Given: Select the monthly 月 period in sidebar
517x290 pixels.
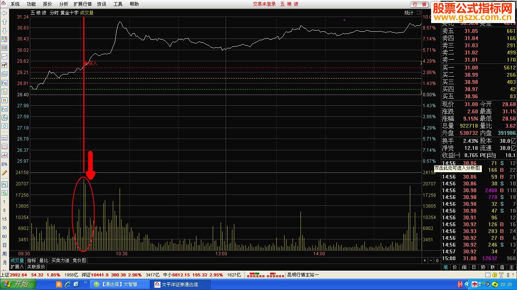Looking at the screenshot, I should pyautogui.click(x=5, y=262).
